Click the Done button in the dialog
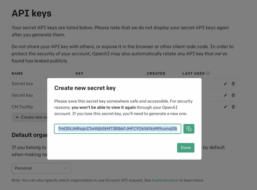The image size is (257, 190). [186, 148]
